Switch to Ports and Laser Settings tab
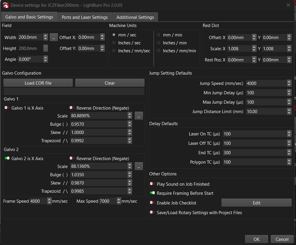Screen dimensions: 296x245 tap(85, 17)
